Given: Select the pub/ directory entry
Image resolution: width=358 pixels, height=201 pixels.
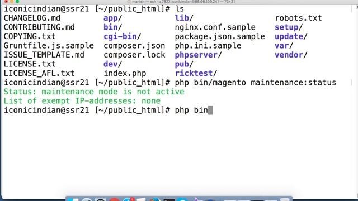Looking at the screenshot, I should click(184, 64).
